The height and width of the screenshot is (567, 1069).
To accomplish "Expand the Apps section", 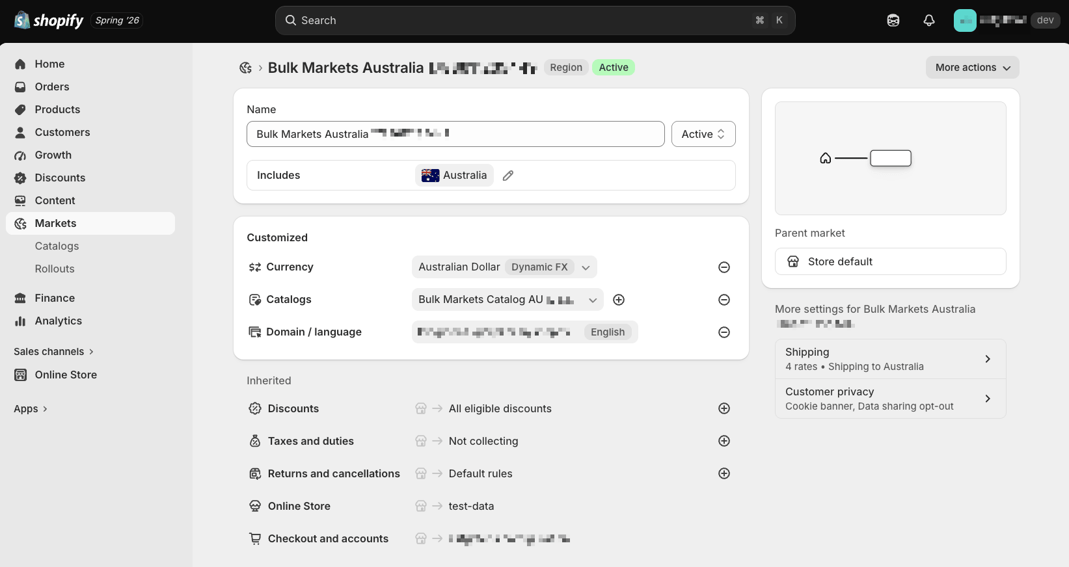I will coord(31,409).
